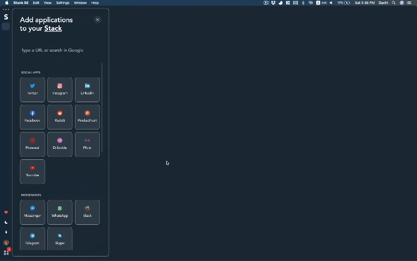Open the Edit menu

[x=36, y=2]
